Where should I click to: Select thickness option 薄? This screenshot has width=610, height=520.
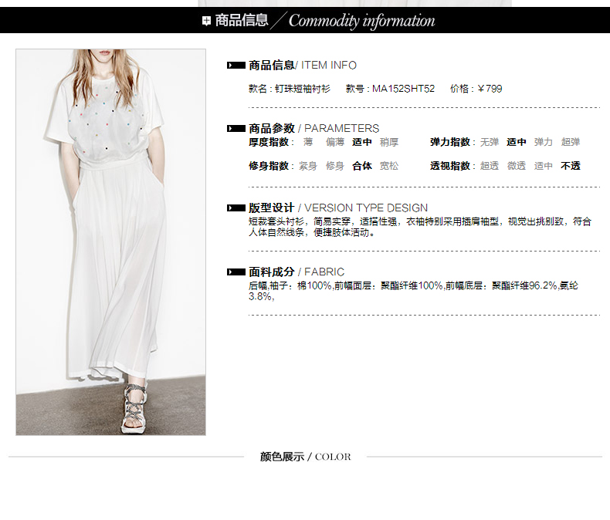308,142
